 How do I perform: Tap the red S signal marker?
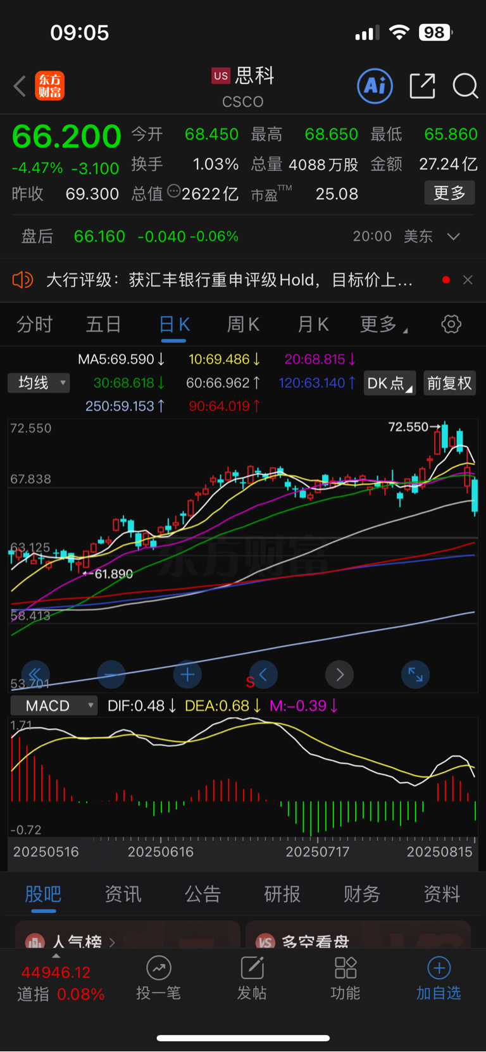point(250,683)
